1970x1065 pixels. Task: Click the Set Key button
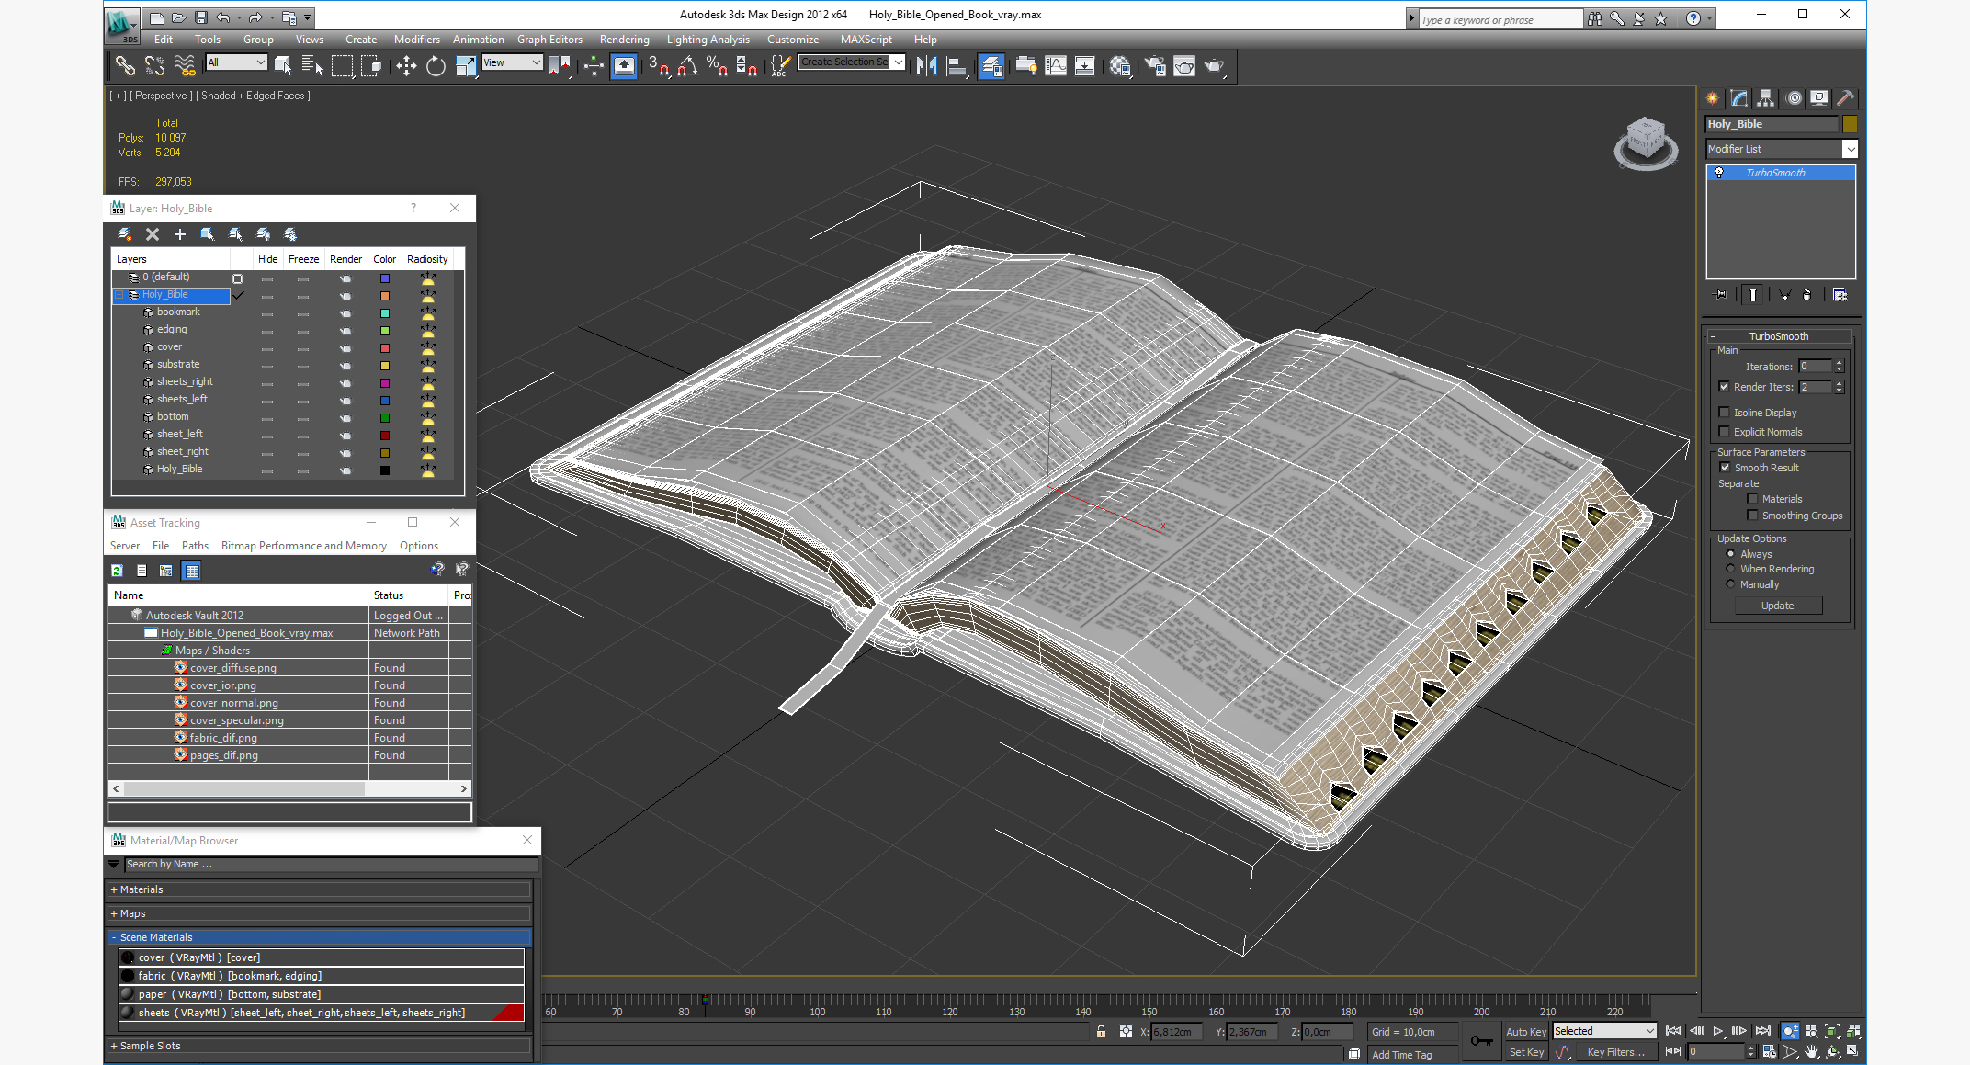pyautogui.click(x=1525, y=1052)
